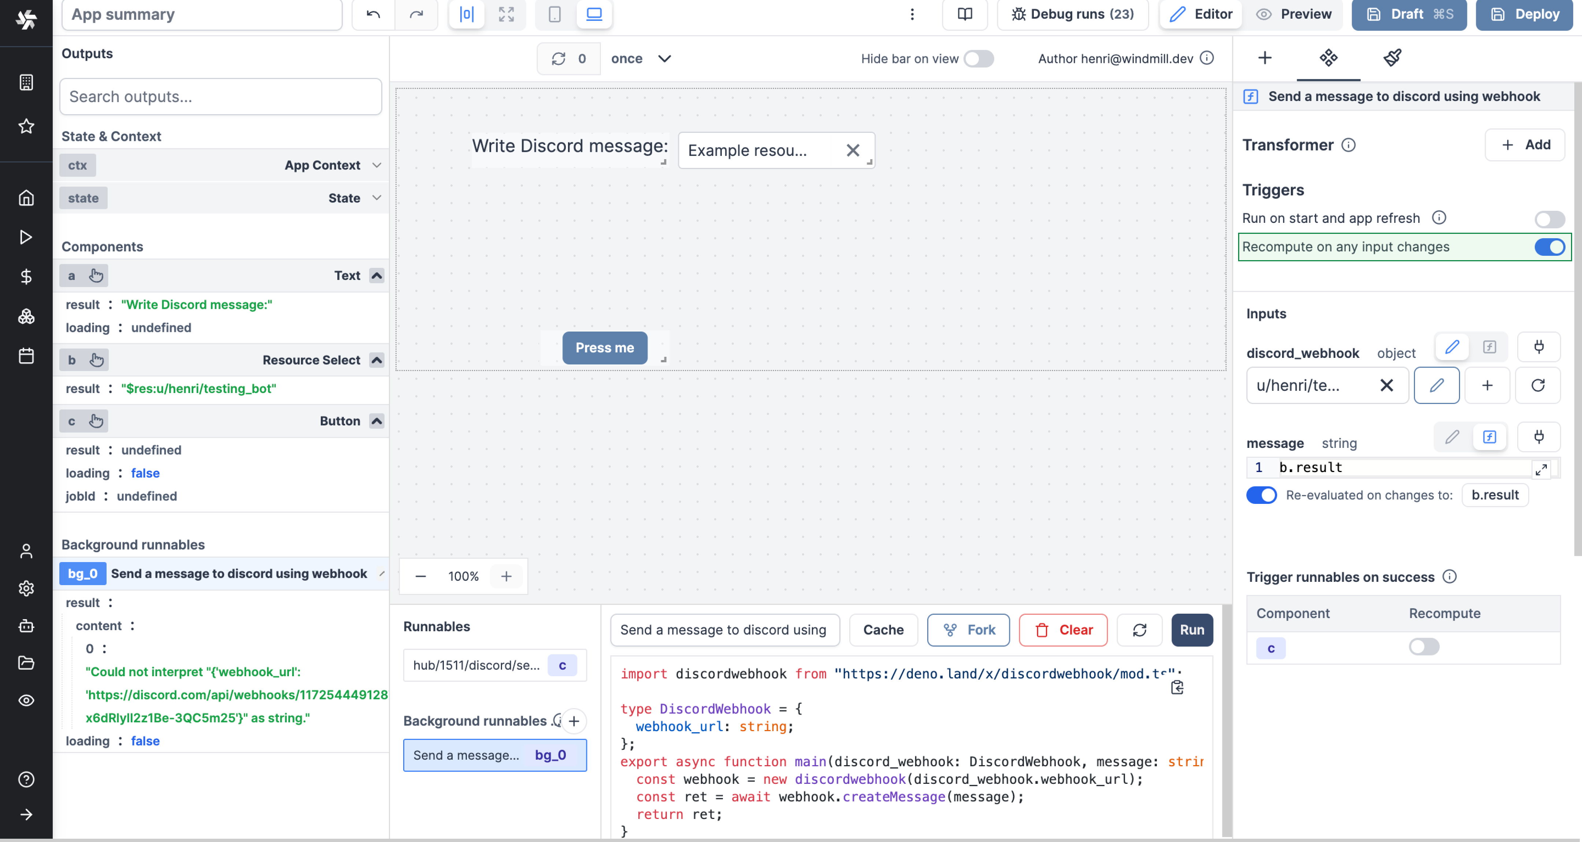
Task: Reload the discord_webhook resource list
Action: click(x=1537, y=385)
